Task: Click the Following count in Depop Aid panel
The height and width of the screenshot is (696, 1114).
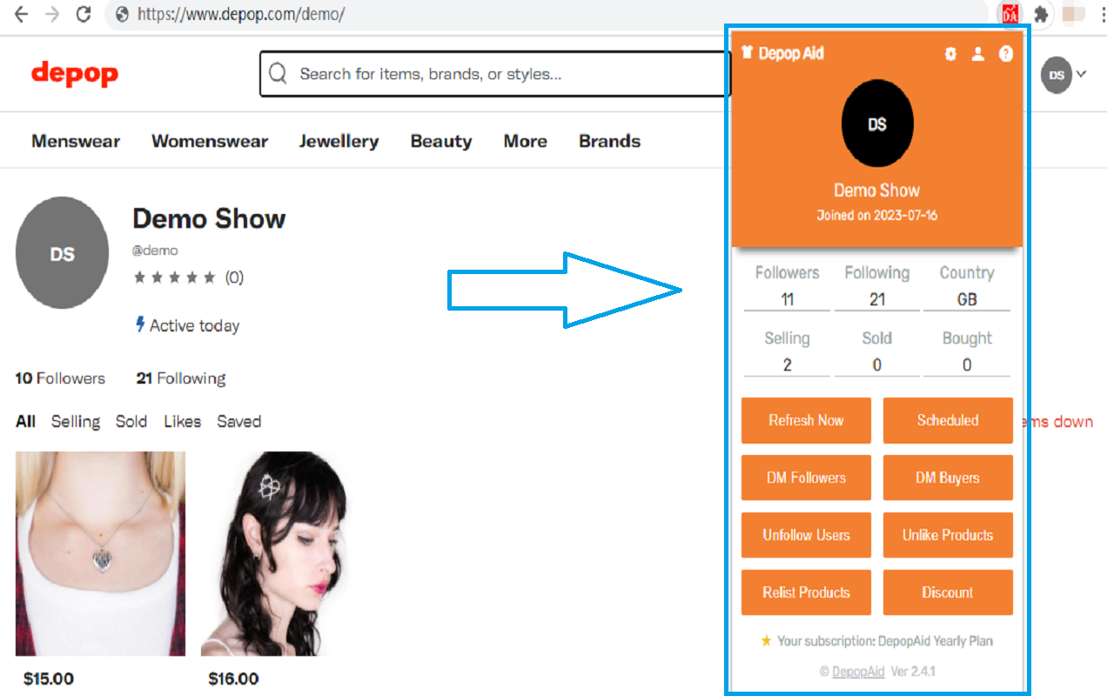Action: (877, 299)
